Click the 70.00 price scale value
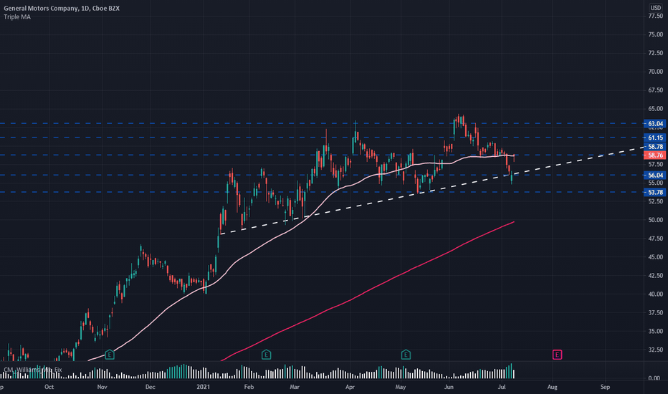 (655, 72)
